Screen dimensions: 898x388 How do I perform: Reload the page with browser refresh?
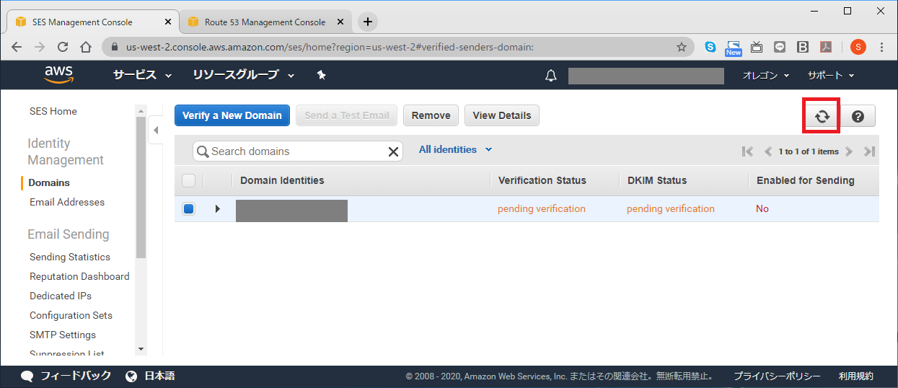point(63,47)
